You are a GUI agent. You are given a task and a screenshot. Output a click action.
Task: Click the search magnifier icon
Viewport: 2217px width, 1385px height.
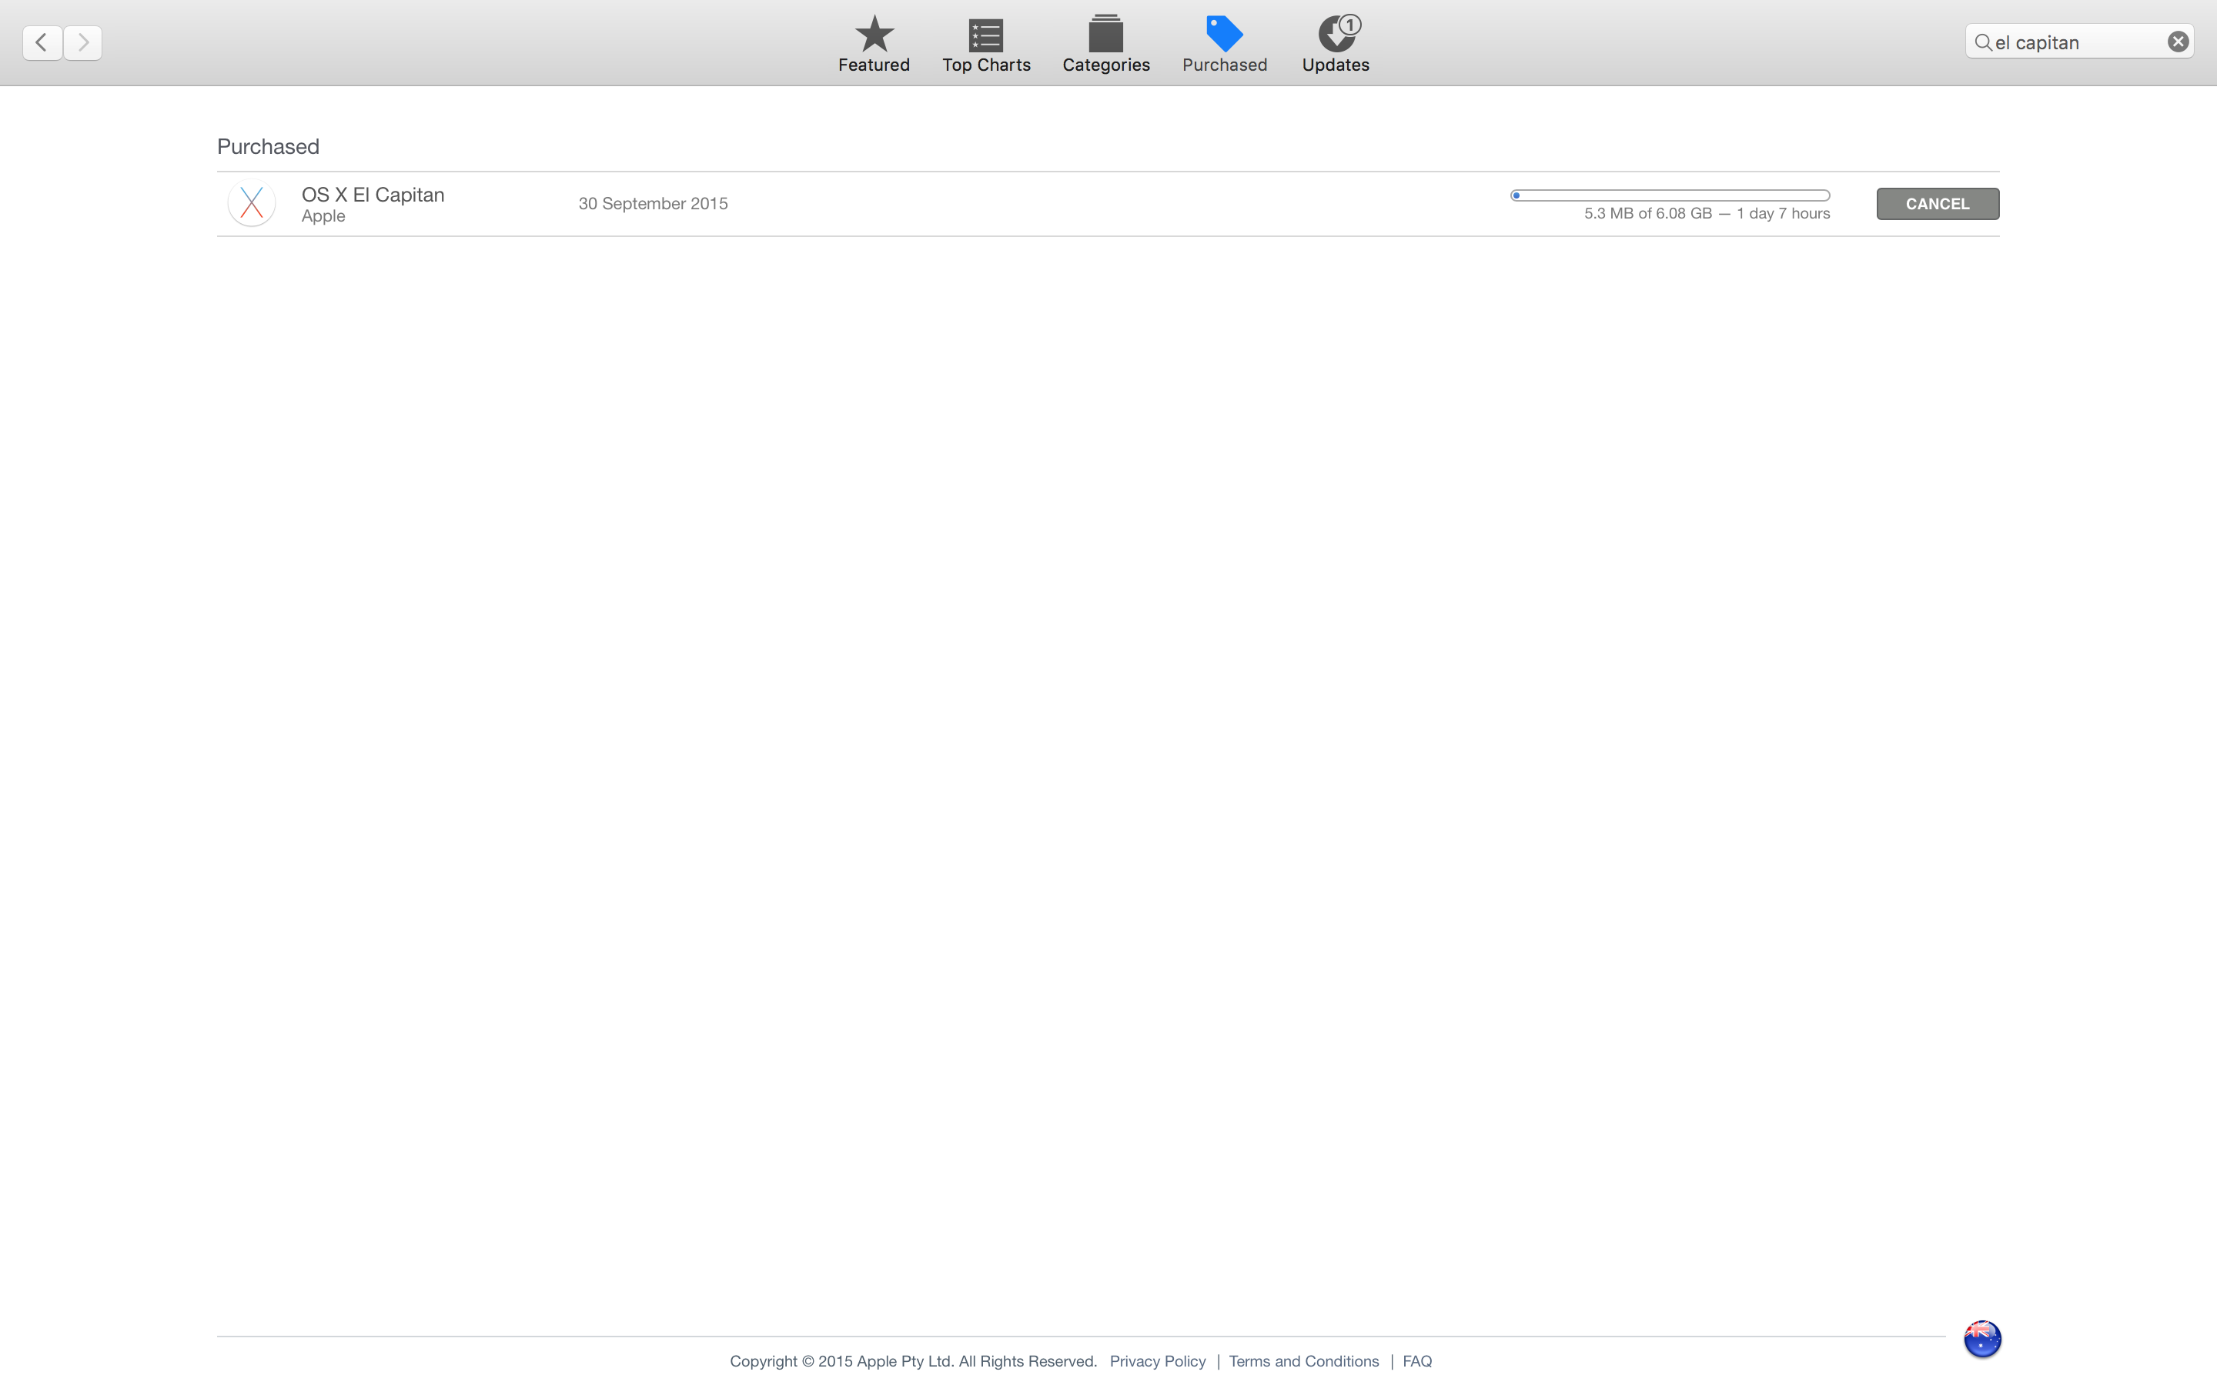(x=1982, y=42)
